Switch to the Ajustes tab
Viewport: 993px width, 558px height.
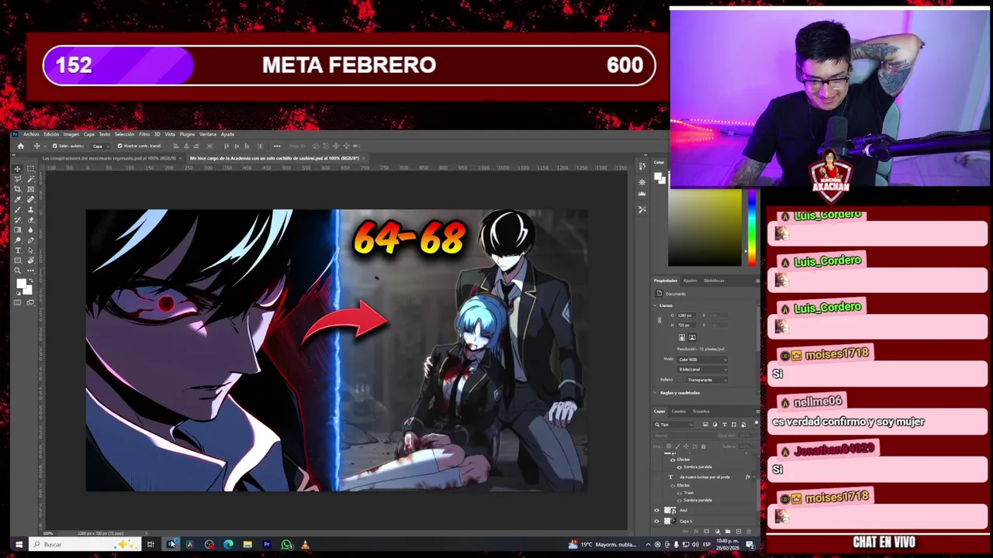(690, 281)
